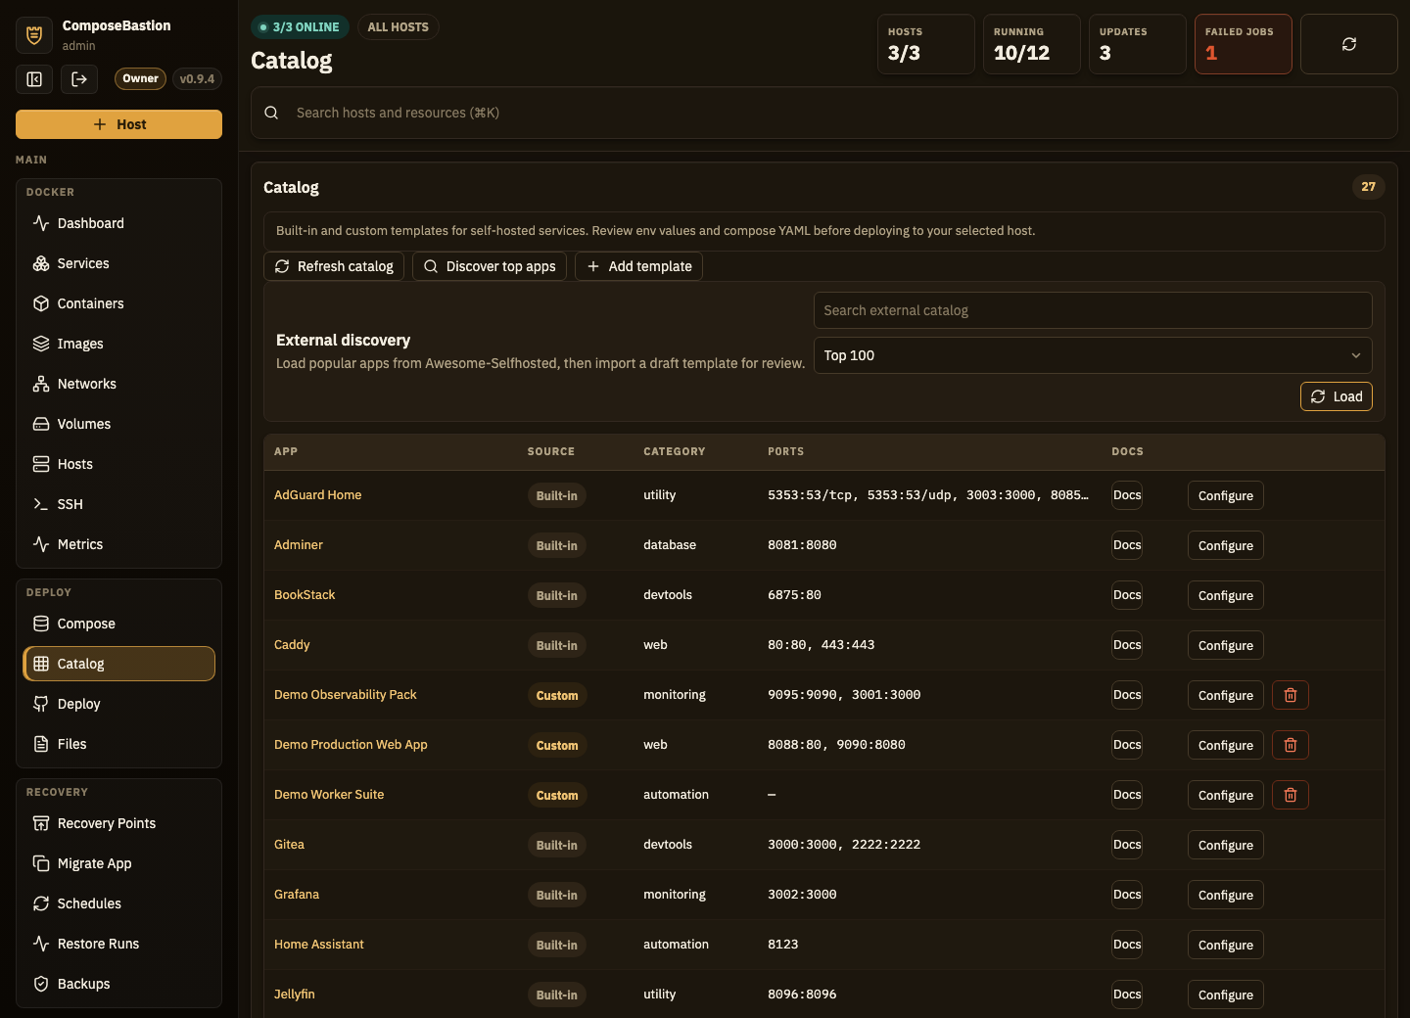Click the search magnifier icon in global search
Screen dimensions: 1410x1018
point(271,113)
